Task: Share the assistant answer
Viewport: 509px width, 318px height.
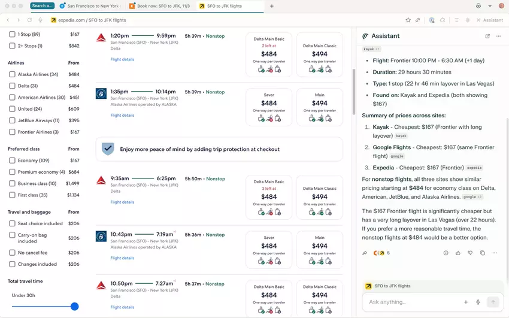Action: (365, 253)
